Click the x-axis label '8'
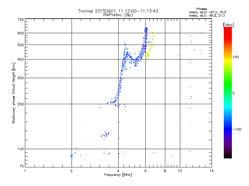 [165, 171]
